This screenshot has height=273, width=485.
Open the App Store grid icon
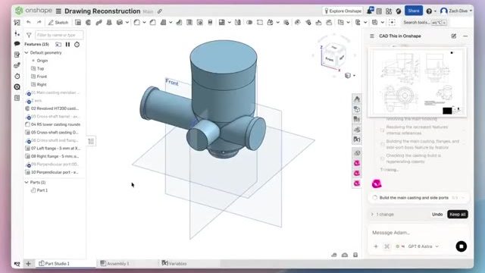389,11
